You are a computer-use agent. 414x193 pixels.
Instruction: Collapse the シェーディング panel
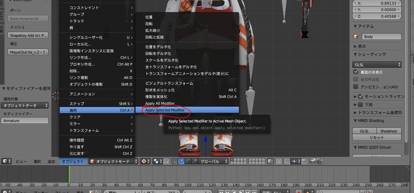pos(355,54)
